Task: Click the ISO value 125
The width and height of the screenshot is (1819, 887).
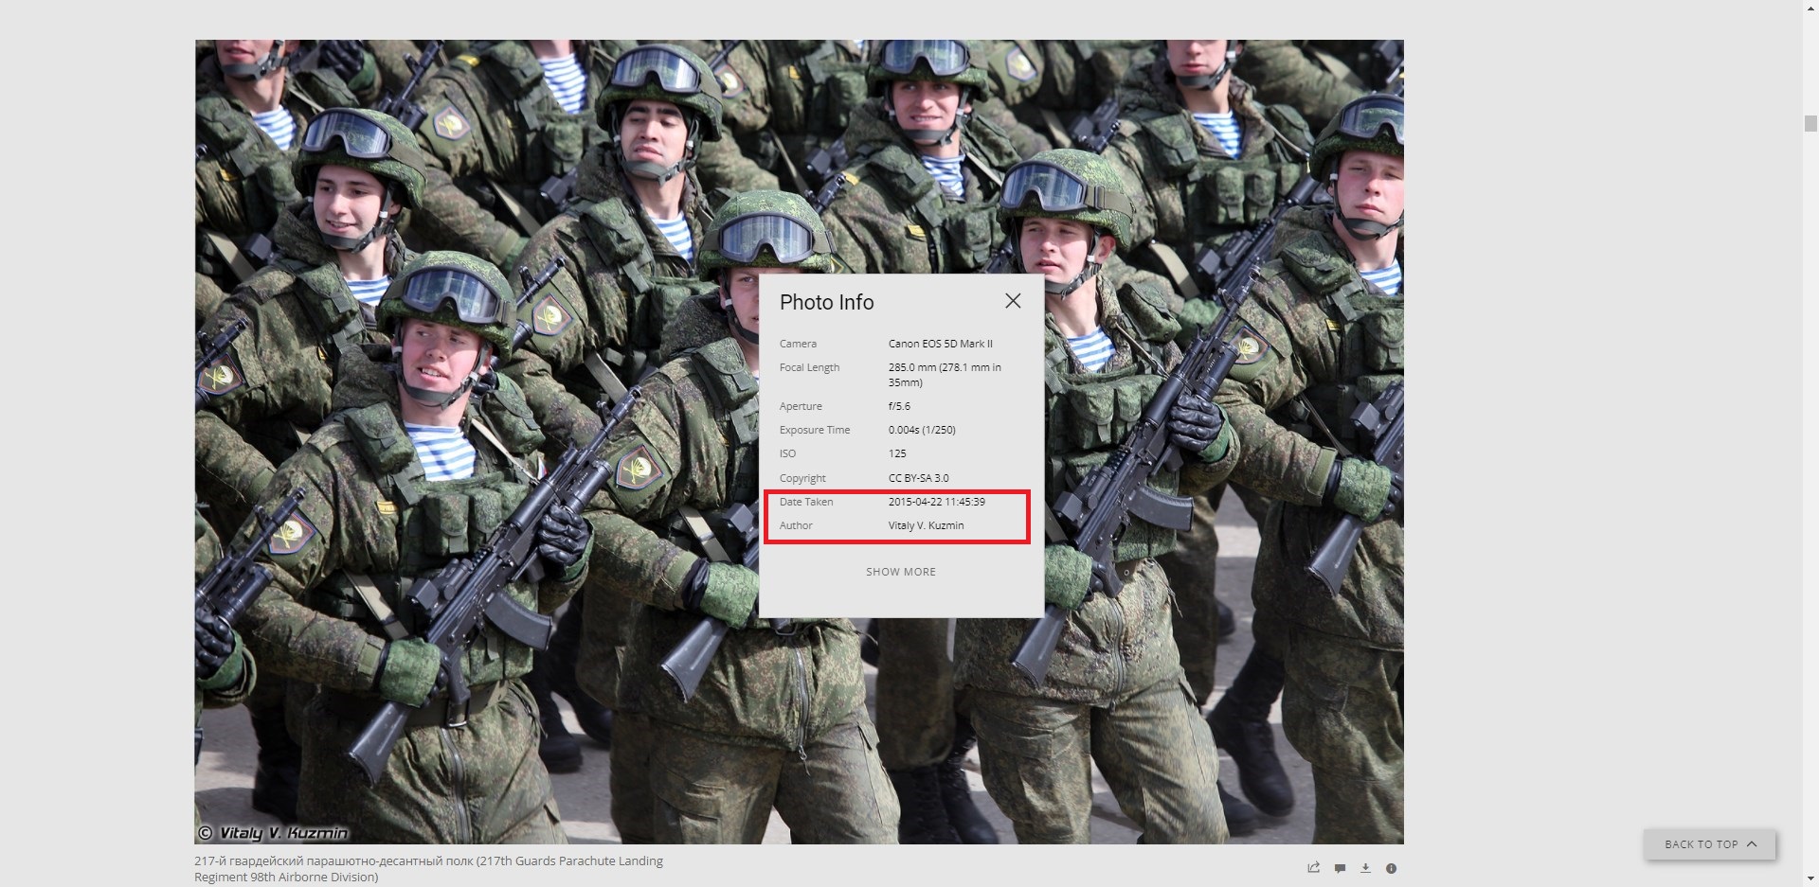Action: tap(897, 453)
